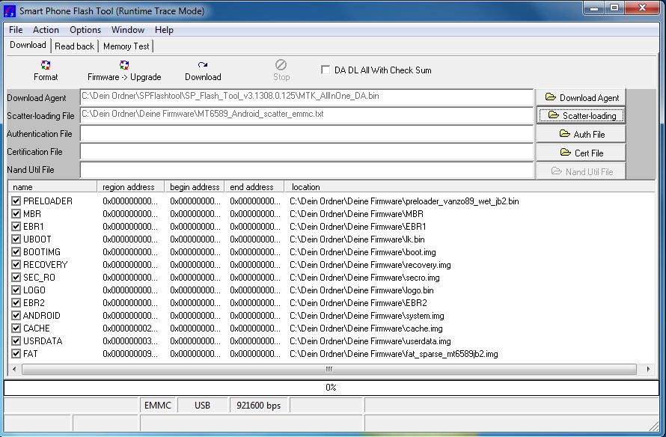666x437 pixels.
Task: Click the Format toolbar icon
Action: coord(46,66)
